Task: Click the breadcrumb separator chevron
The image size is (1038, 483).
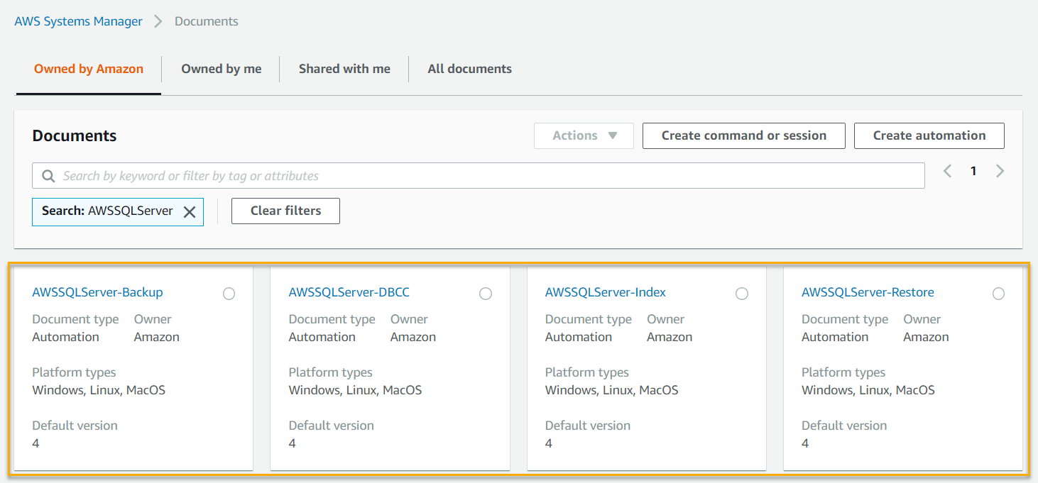Action: tap(158, 21)
